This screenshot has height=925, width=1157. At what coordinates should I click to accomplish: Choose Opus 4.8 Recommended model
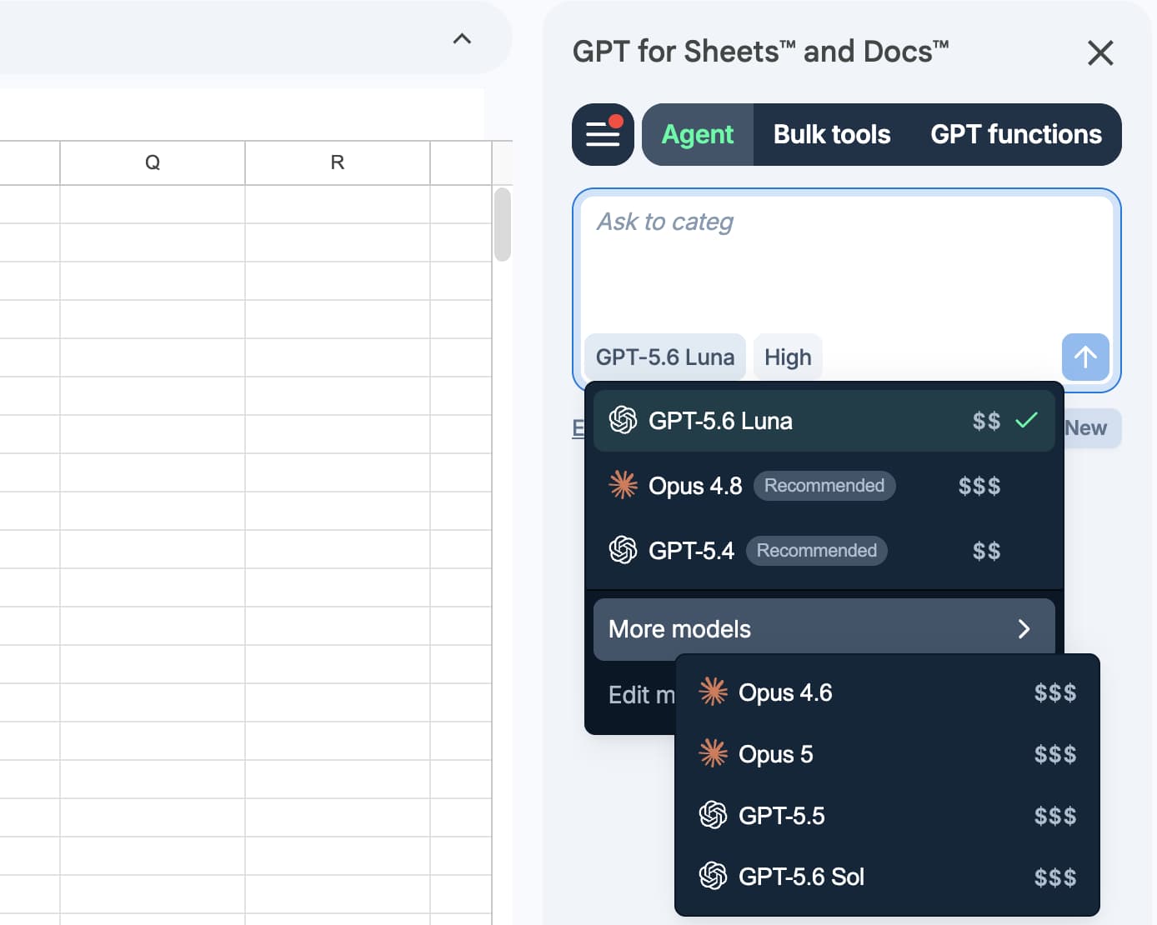click(824, 486)
